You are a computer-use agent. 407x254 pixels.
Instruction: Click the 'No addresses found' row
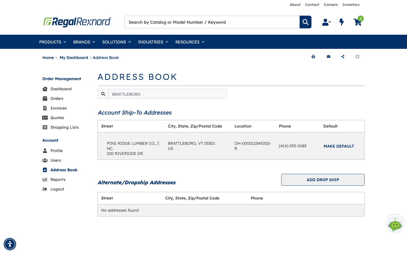pyautogui.click(x=231, y=210)
